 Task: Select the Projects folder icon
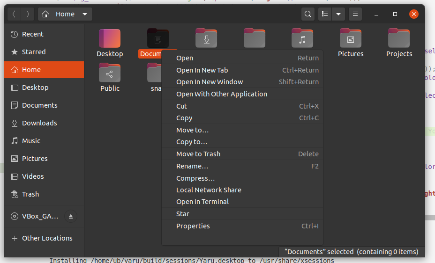(399, 38)
